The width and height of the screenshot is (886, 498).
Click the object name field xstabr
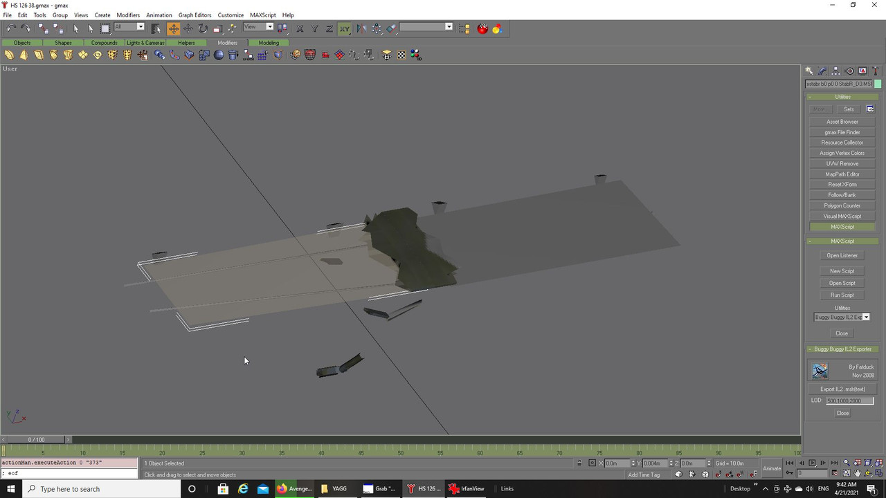(838, 84)
